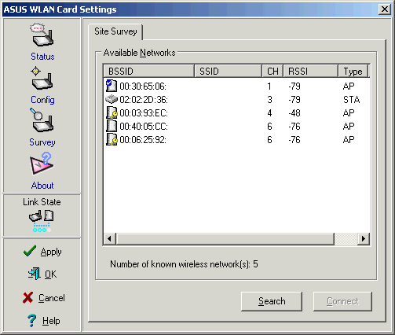Click the Search button
The image size is (395, 335).
[272, 301]
